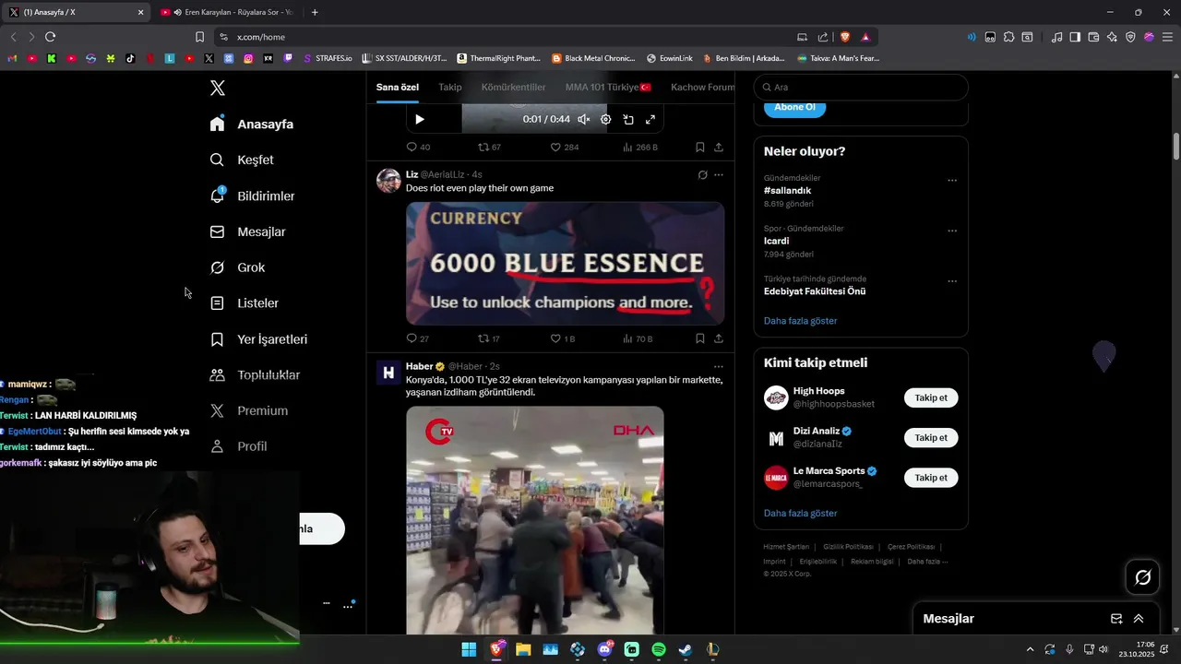
Task: Open the browser extensions puzzle icon
Action: click(1008, 37)
